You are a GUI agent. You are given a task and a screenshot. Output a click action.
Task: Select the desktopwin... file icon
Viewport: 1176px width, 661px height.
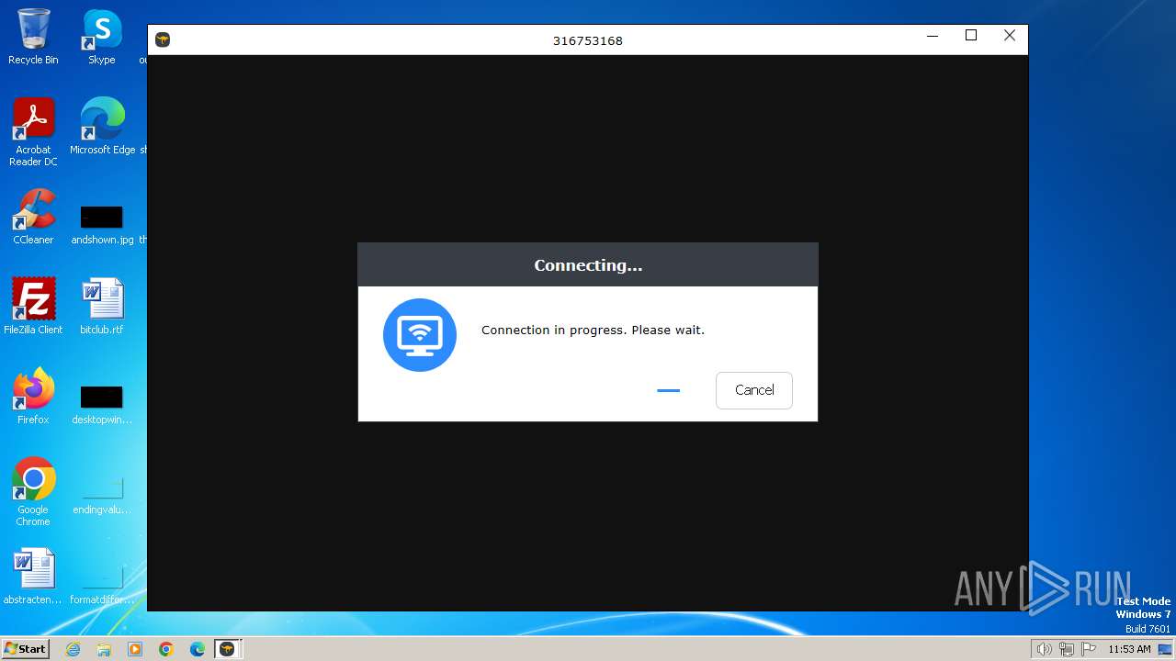102,404
